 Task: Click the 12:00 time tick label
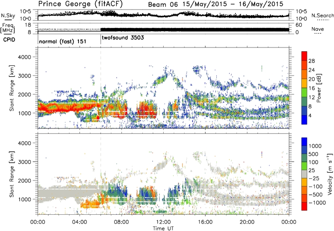(163, 222)
